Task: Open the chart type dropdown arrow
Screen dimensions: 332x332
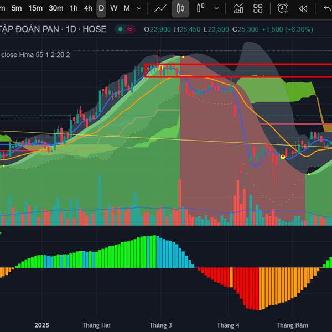Action: click(216, 8)
